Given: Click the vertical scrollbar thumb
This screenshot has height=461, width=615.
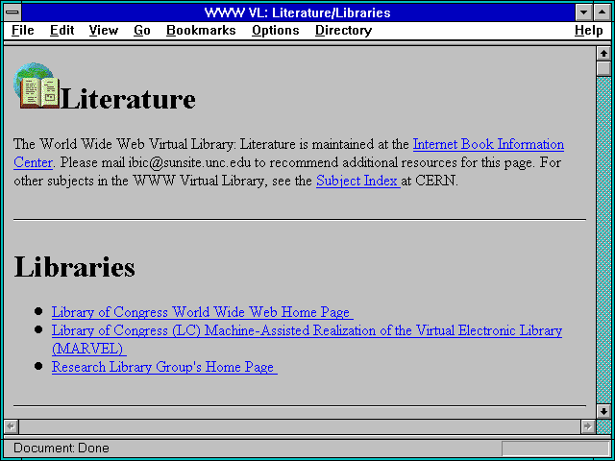Looking at the screenshot, I should [x=603, y=68].
